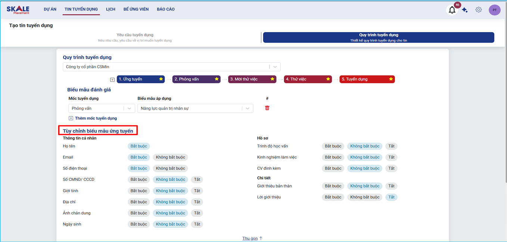
Task: Switch to the Yêu cầu tuyển dụng step
Action: point(135,37)
